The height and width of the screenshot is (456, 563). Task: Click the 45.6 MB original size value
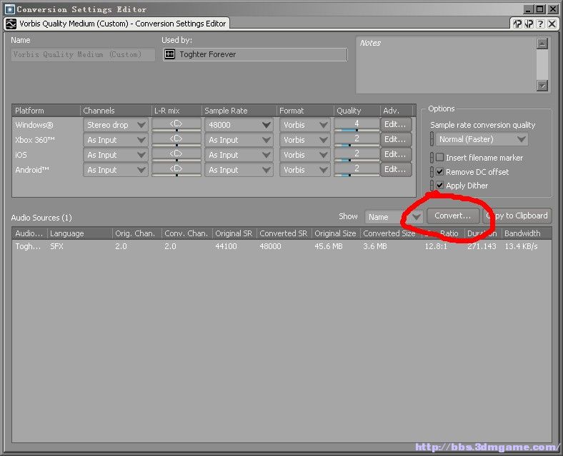329,247
